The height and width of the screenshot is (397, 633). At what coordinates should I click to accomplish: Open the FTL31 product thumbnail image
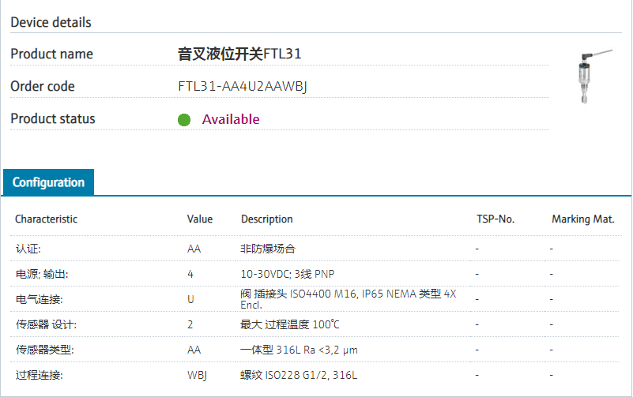(590, 76)
